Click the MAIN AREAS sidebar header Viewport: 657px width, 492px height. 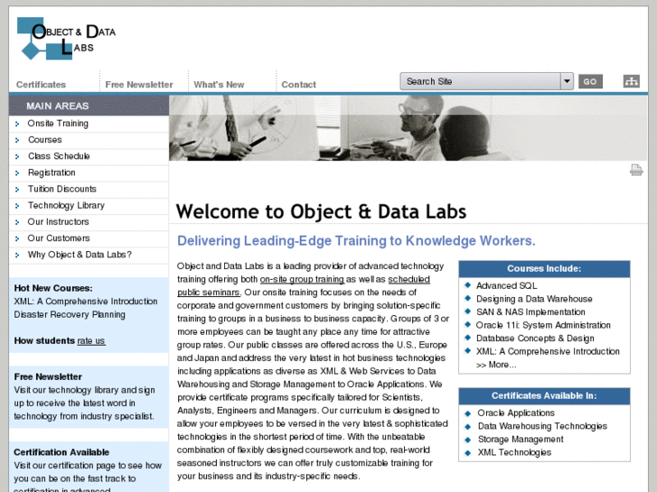[x=89, y=106]
